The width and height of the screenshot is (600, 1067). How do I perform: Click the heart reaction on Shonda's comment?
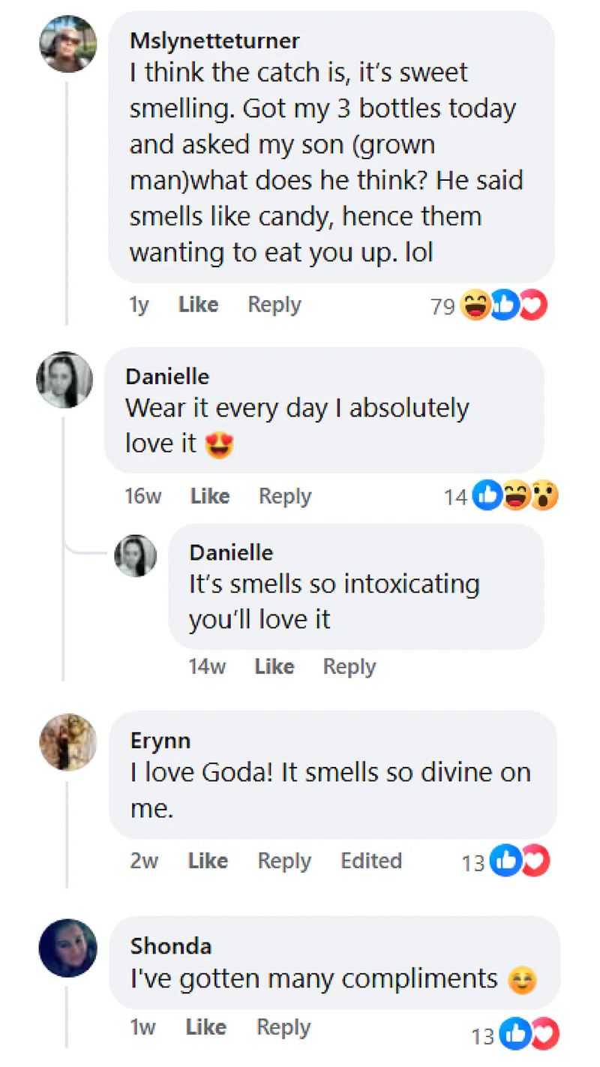tap(547, 1035)
